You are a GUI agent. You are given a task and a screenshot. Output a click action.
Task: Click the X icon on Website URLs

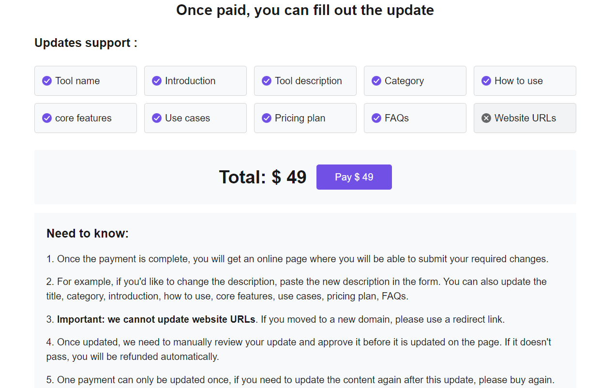[486, 118]
